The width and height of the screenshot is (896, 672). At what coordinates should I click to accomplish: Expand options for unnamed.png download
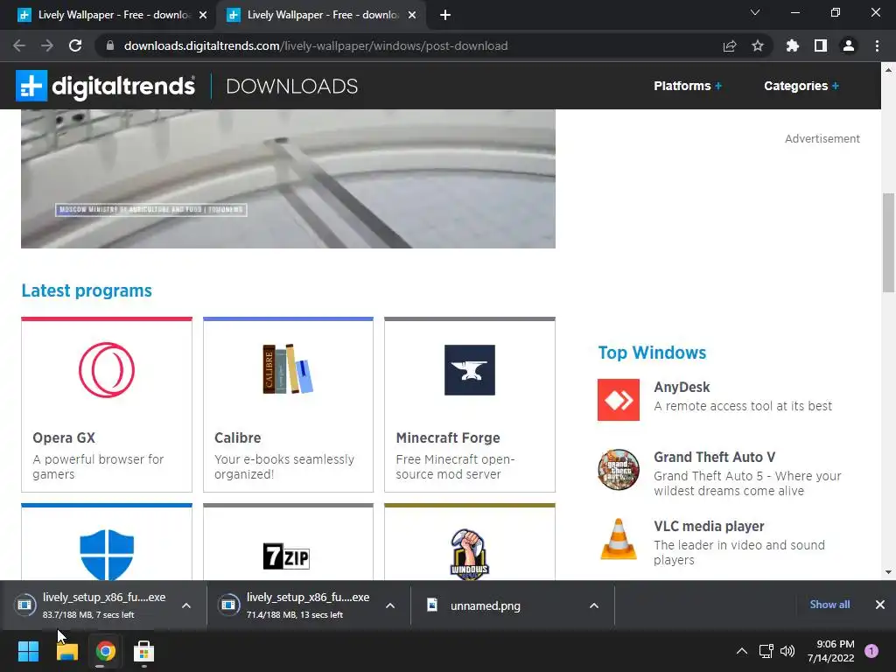[594, 605]
